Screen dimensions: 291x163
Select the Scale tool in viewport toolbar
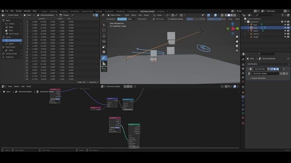104,47
